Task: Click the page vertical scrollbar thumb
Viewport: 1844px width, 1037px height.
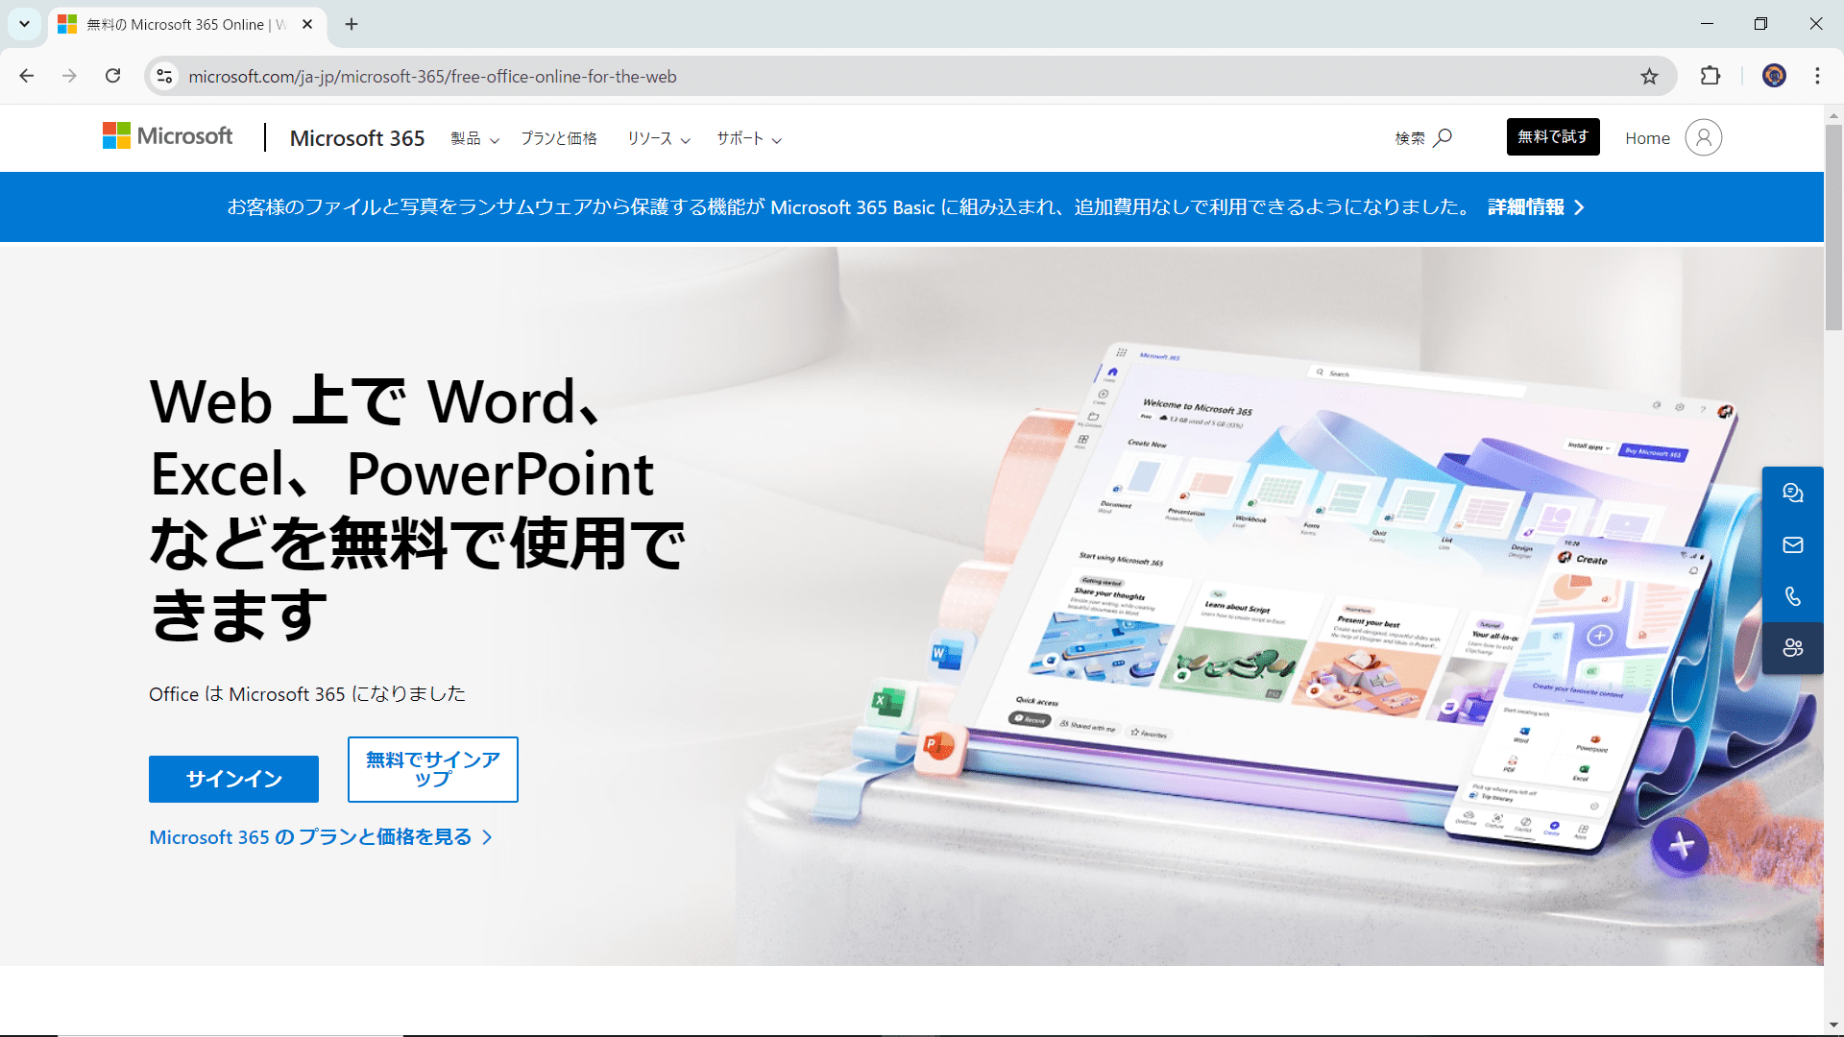Action: [1833, 227]
